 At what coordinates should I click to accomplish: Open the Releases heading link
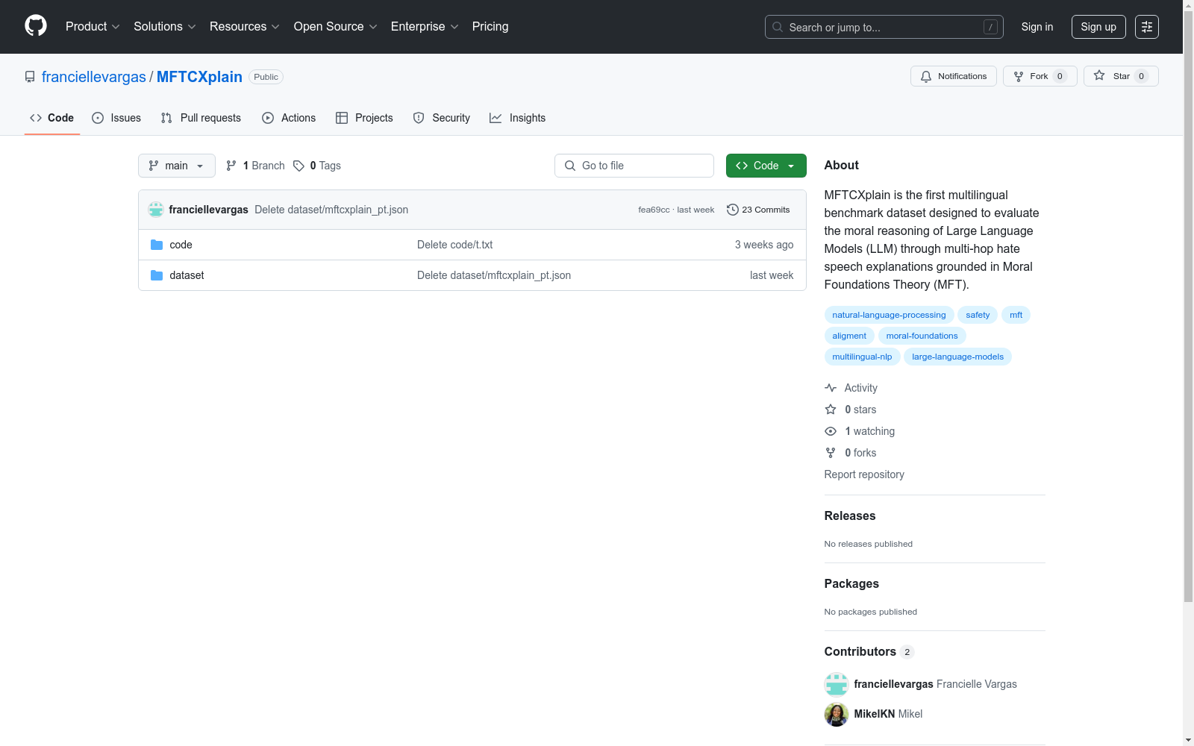(x=850, y=515)
